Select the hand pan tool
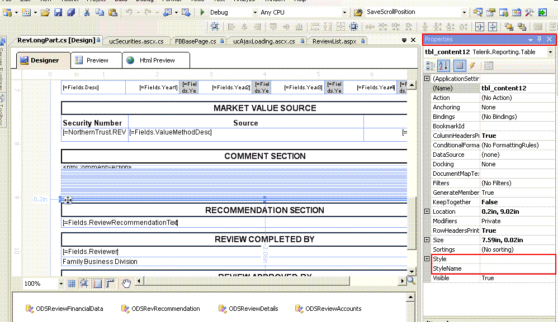This screenshot has height=322, width=558. tap(126, 283)
